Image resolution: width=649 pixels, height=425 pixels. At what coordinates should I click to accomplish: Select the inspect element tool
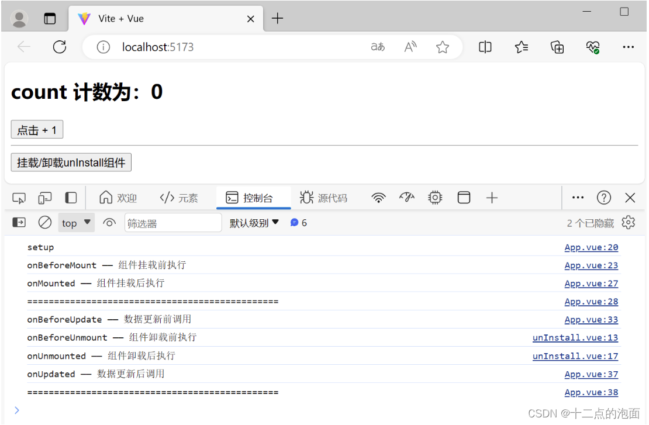pos(19,198)
